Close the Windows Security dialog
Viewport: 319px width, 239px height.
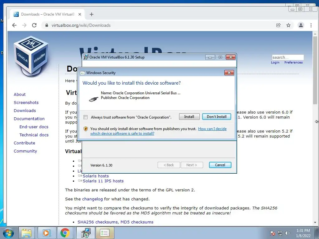[x=229, y=73]
